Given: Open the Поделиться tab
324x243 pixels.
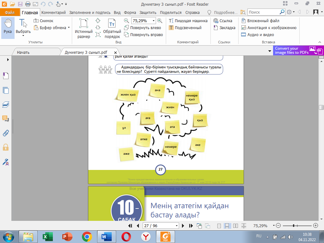Looking at the screenshot, I should coord(171,12).
